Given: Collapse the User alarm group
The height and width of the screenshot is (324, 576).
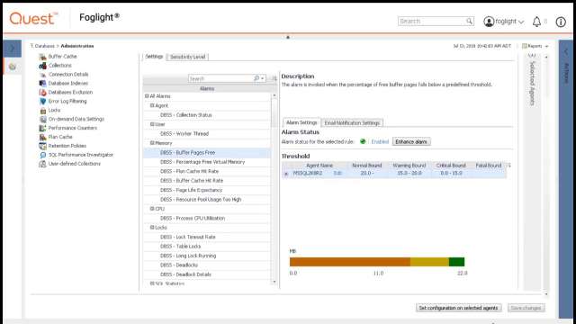Looking at the screenshot, I should [x=152, y=124].
